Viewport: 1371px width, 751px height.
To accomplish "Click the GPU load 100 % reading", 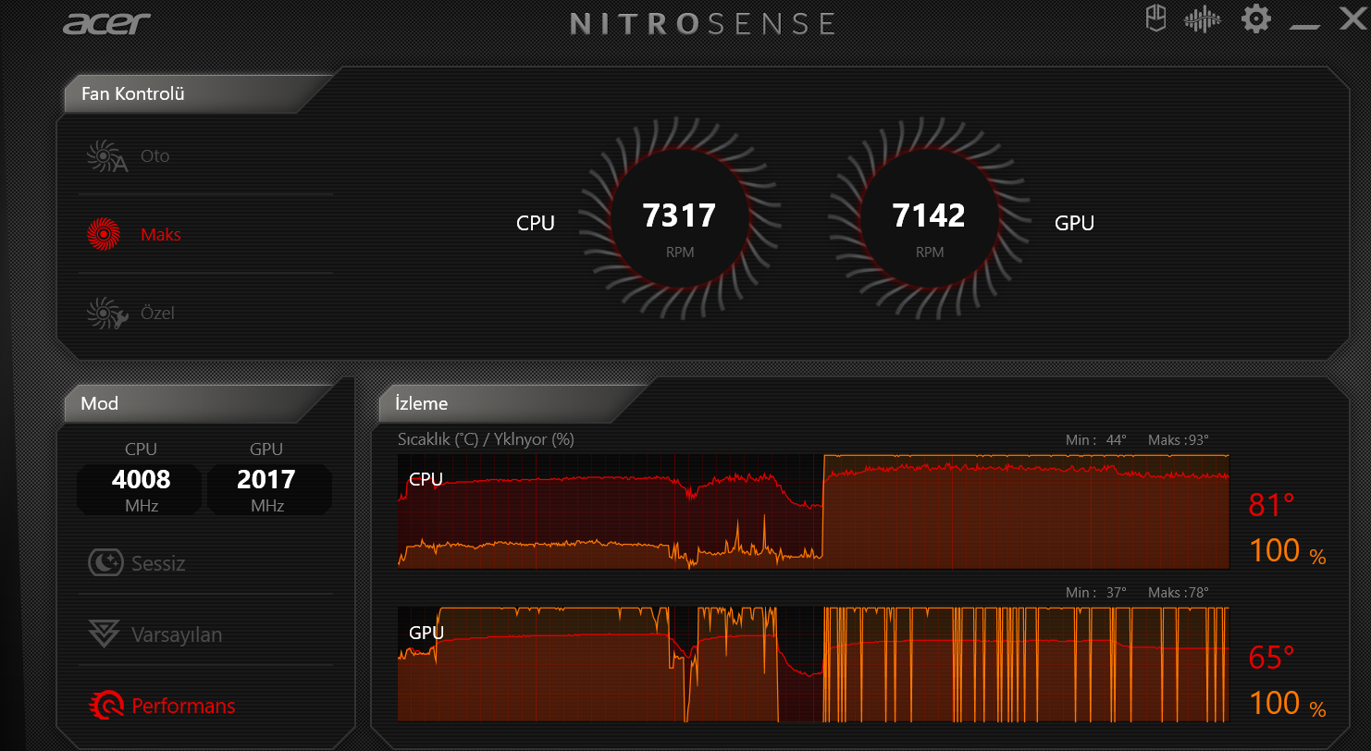I will 1288,704.
